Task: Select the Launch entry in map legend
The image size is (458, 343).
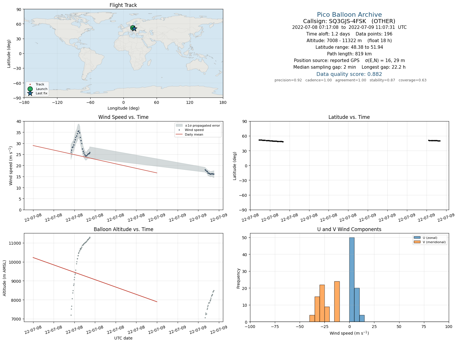Action: point(37,89)
